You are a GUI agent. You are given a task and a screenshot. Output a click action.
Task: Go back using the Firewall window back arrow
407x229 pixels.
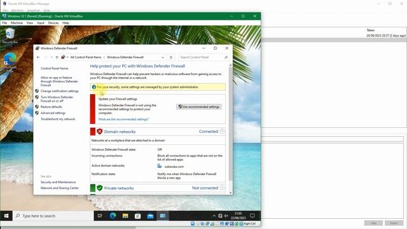click(38, 57)
